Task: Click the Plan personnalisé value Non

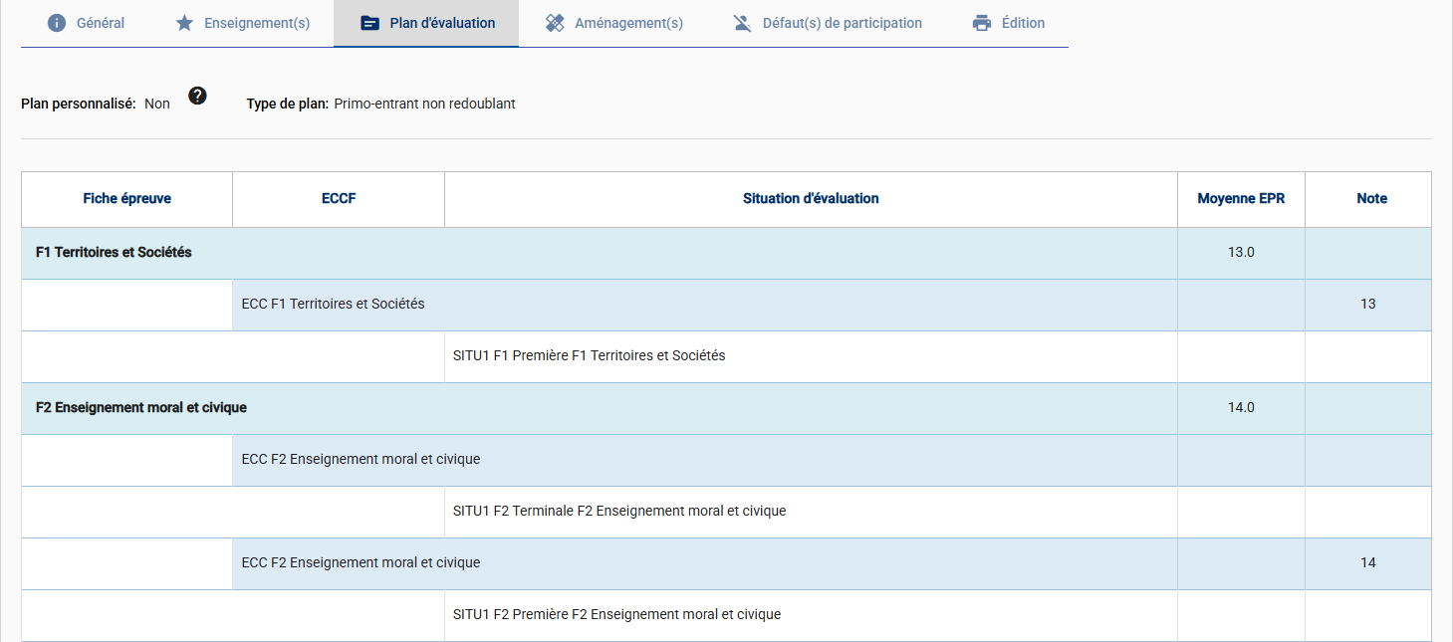Action: [157, 104]
